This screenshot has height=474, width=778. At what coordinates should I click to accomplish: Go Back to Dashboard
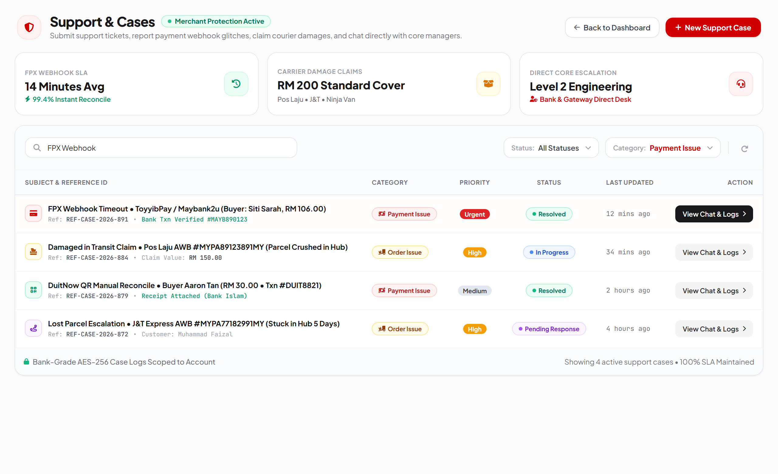[x=611, y=27]
